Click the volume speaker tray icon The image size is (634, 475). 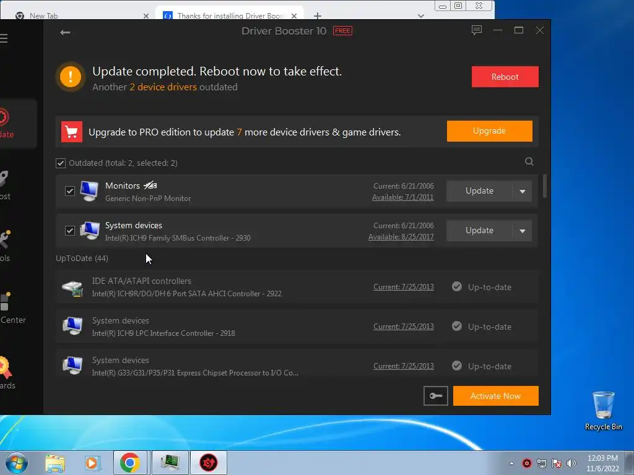[571, 463]
